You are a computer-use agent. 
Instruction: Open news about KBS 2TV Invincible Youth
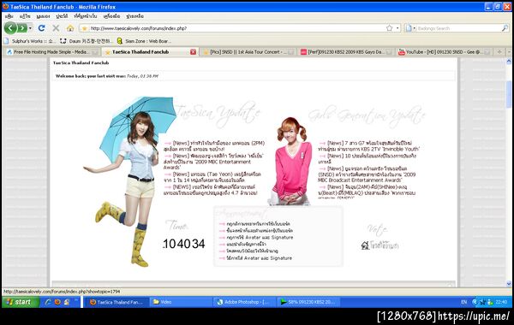(x=368, y=146)
